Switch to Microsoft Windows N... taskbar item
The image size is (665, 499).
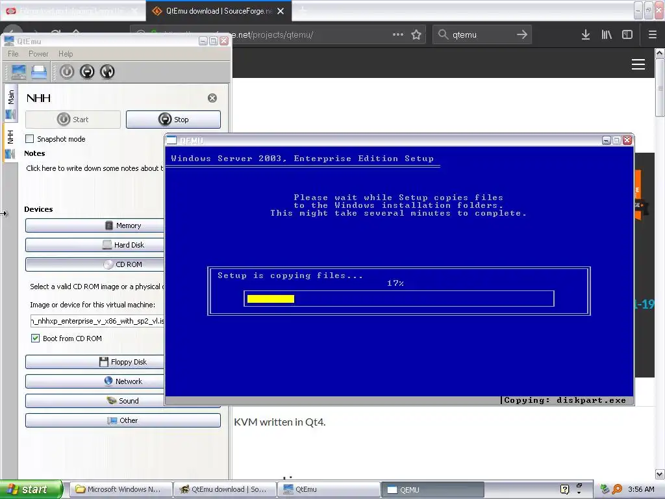(x=121, y=489)
